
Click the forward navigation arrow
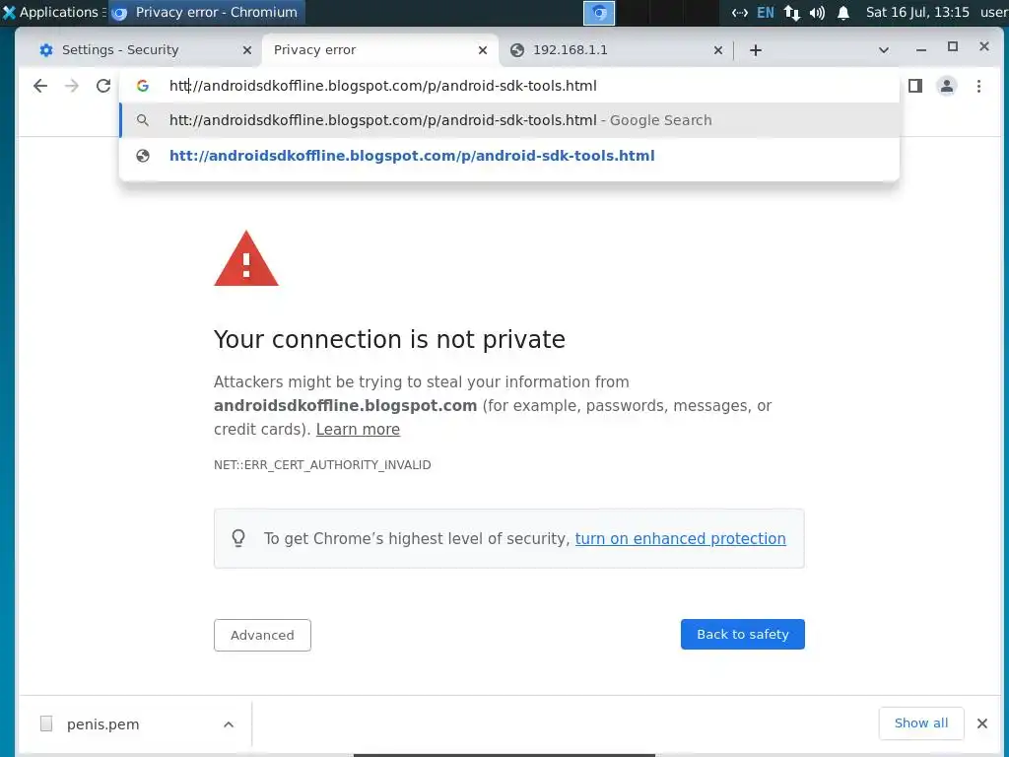71,86
